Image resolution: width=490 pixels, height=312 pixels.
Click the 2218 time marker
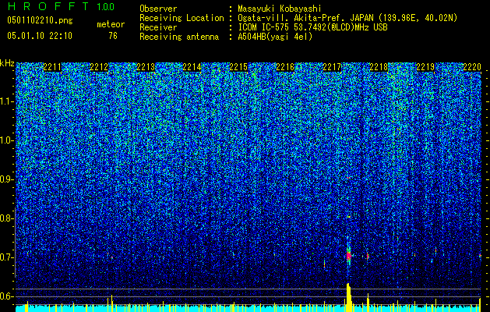click(x=379, y=67)
